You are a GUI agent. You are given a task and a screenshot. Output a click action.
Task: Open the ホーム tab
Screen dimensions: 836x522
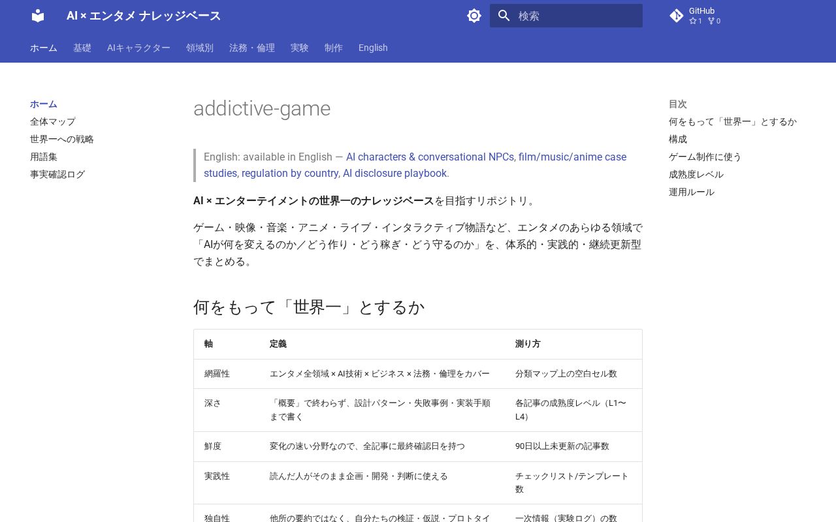tap(44, 48)
